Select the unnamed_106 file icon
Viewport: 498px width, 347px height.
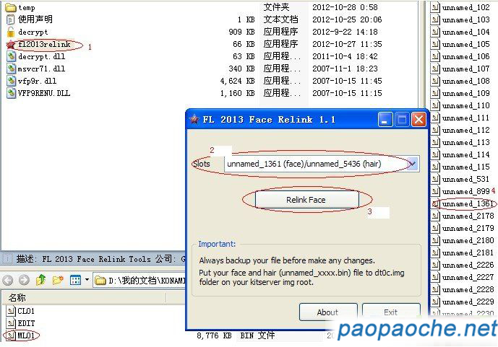coord(435,57)
